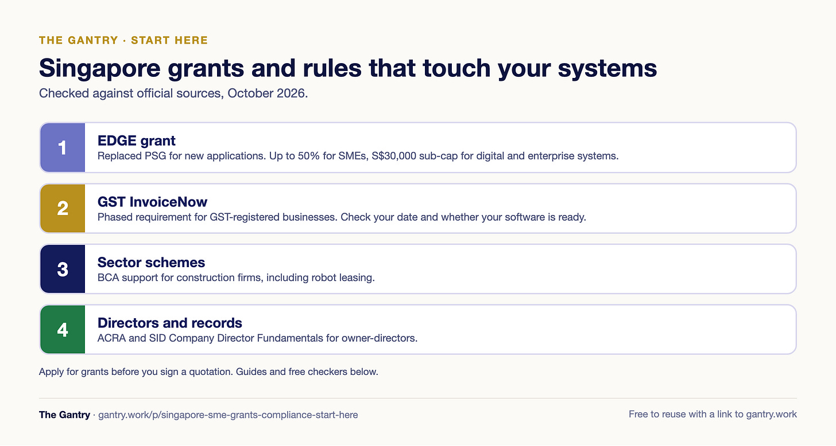Click the number 2 badge for GST InvoiceNow
Viewport: 836px width, 446px height.
coord(63,208)
